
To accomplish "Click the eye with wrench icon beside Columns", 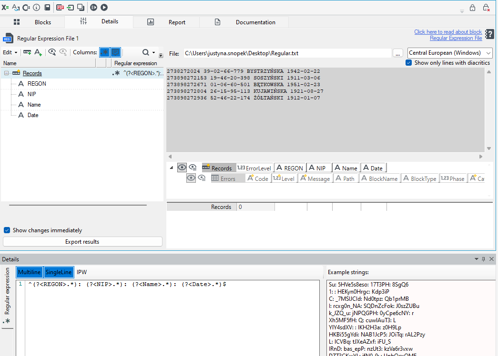I will (x=52, y=52).
